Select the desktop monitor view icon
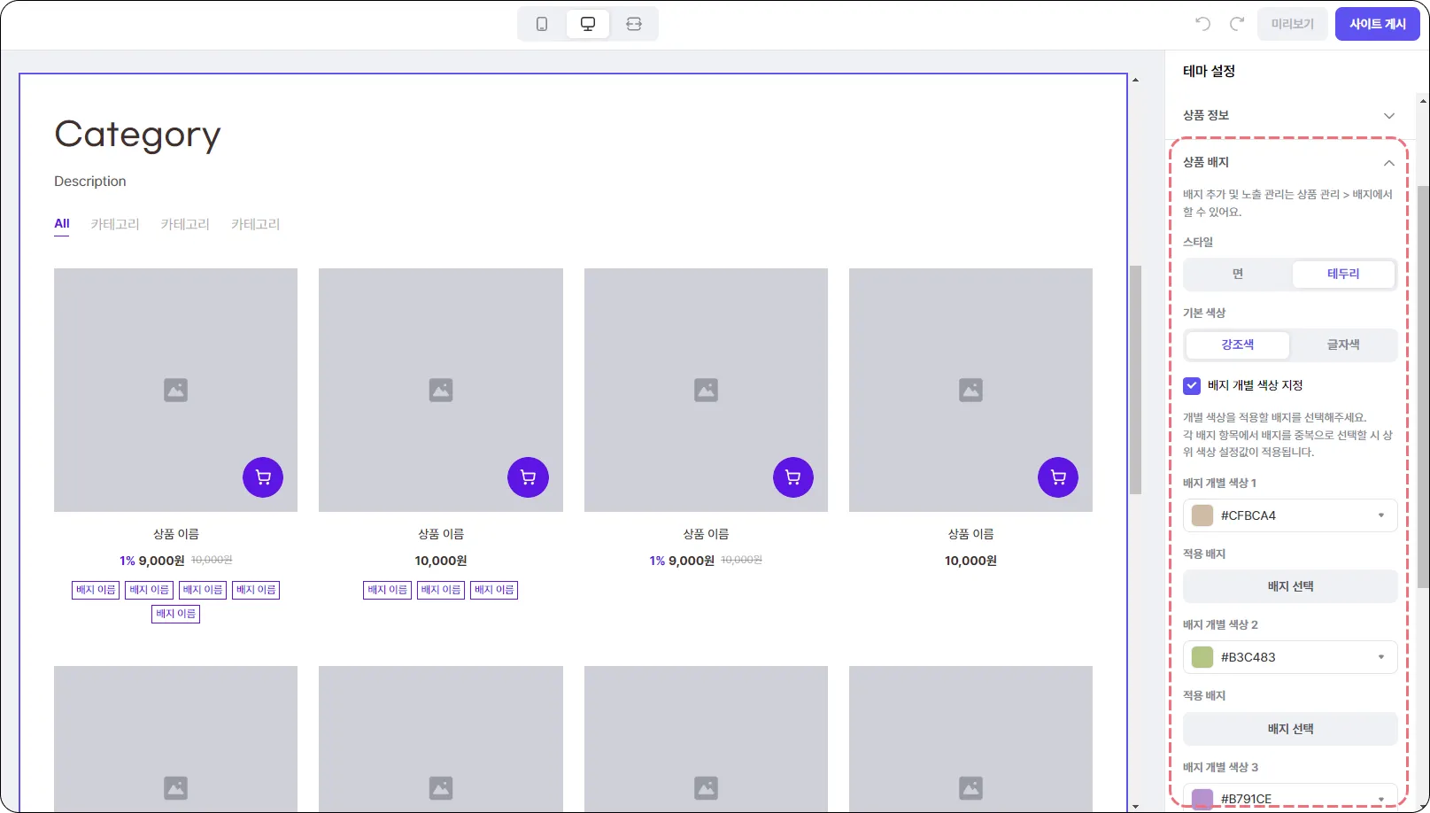 (x=588, y=24)
